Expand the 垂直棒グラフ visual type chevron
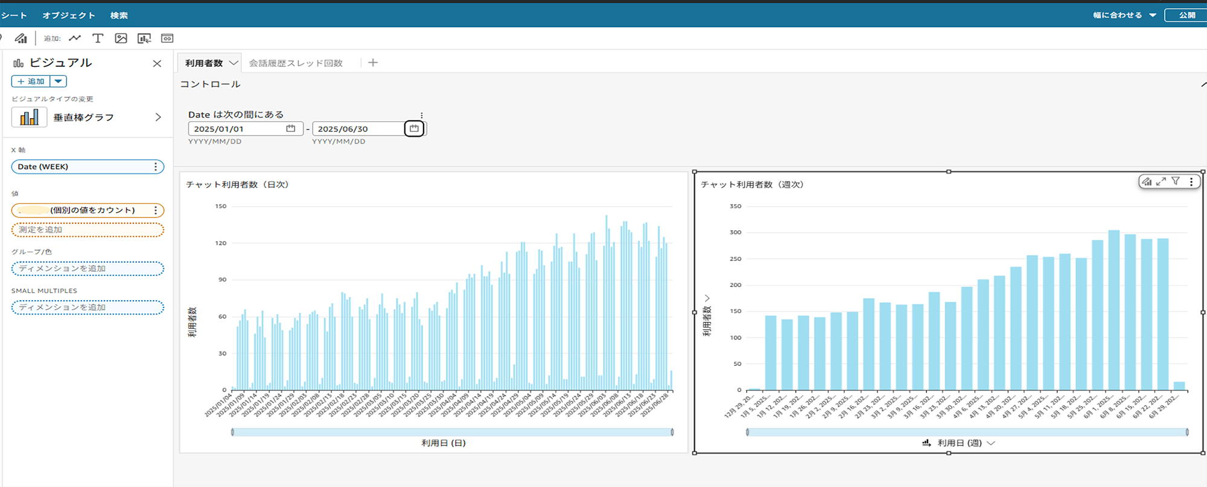The width and height of the screenshot is (1207, 487). pos(158,118)
